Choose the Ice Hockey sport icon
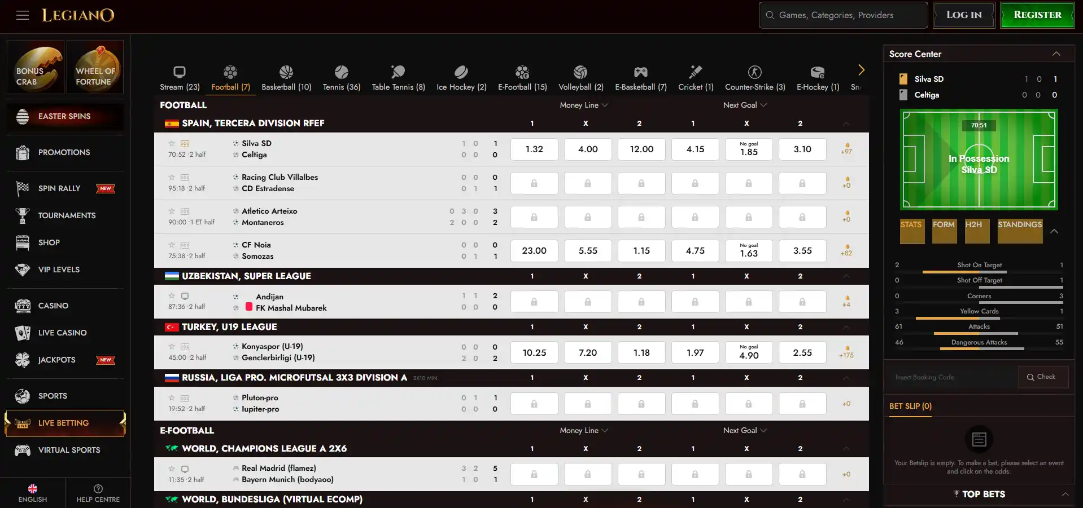1083x508 pixels. pos(461,72)
